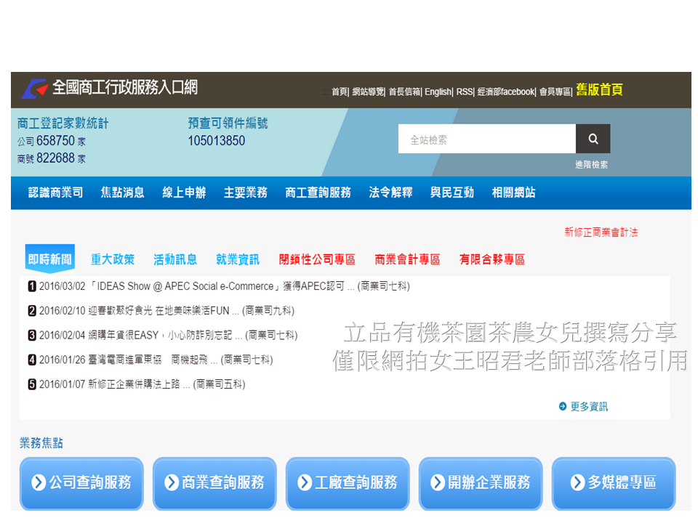
Task: Open the 焦點消息 menu
Action: click(122, 192)
